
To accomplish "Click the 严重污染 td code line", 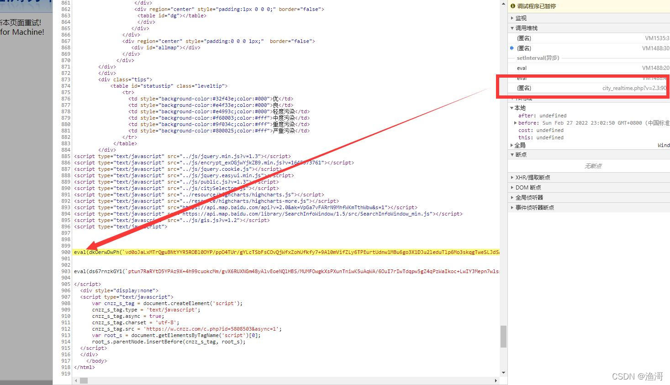I will [x=219, y=131].
